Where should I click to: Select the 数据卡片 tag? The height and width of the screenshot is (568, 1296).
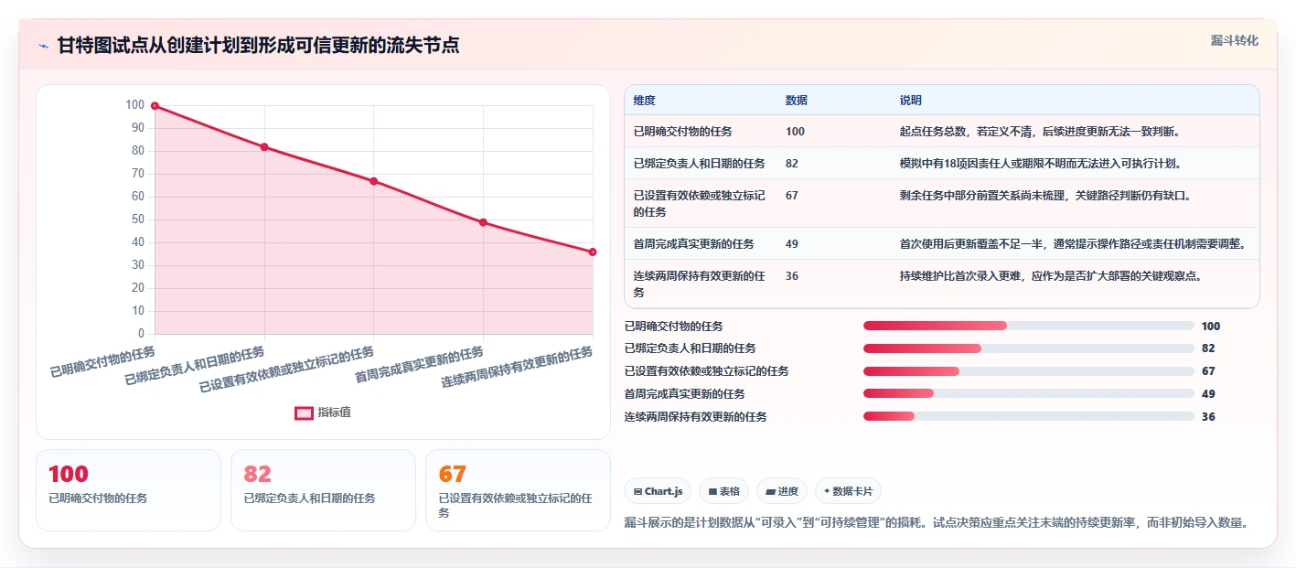pyautogui.click(x=848, y=491)
